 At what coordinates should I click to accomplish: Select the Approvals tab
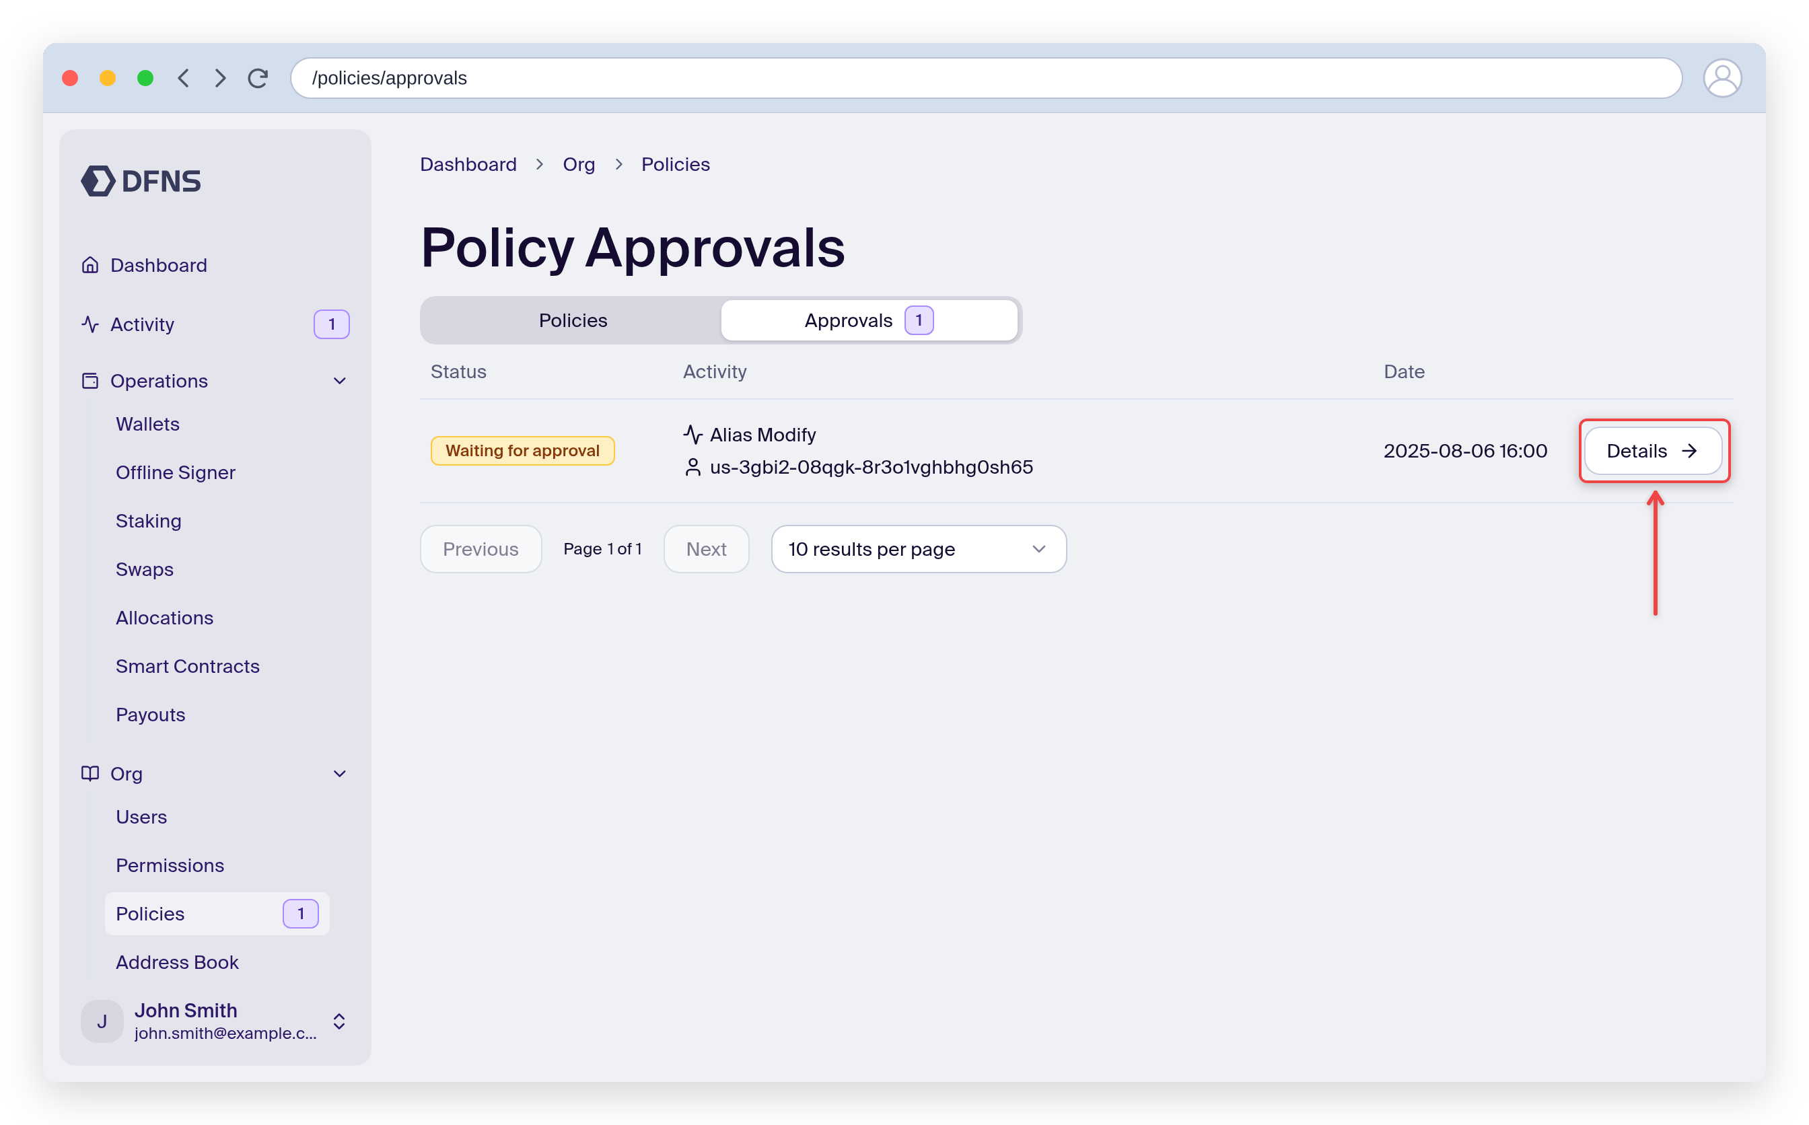[869, 321]
